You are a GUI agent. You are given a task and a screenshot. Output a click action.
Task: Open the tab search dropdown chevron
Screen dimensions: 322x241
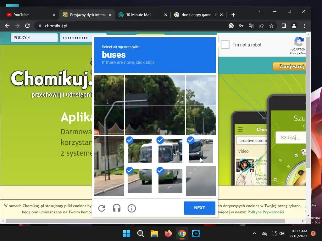[260, 11]
